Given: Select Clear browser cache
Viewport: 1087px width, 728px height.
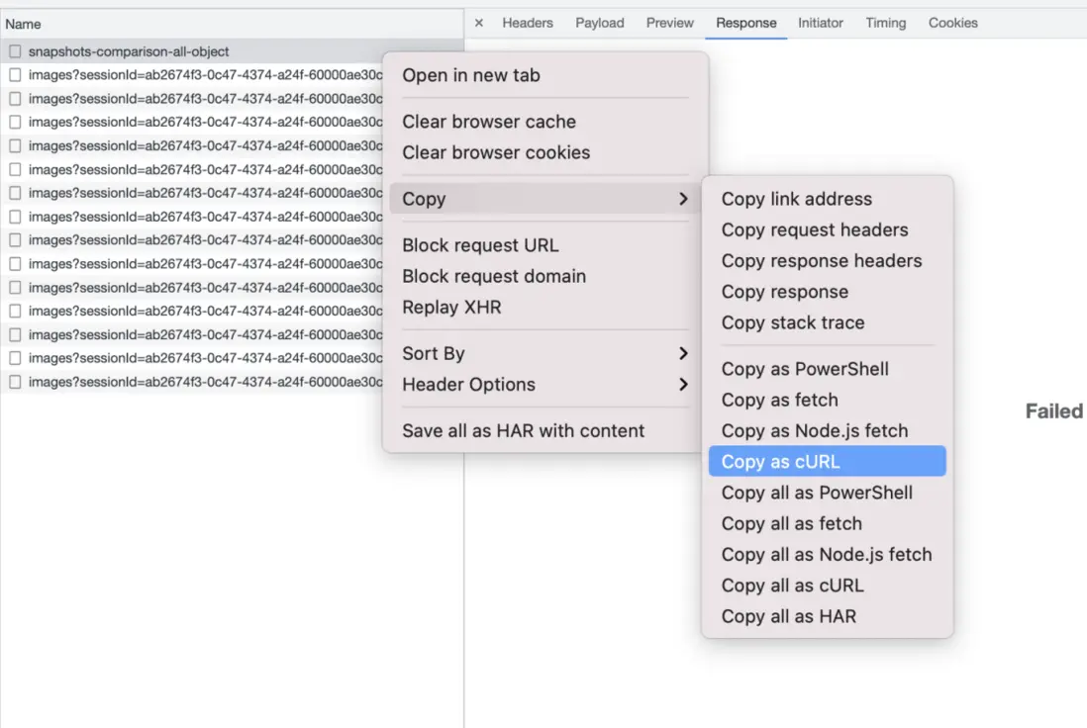Looking at the screenshot, I should pyautogui.click(x=489, y=122).
